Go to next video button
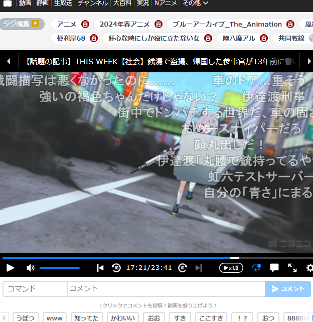This screenshot has width=313, height=322. click(199, 268)
